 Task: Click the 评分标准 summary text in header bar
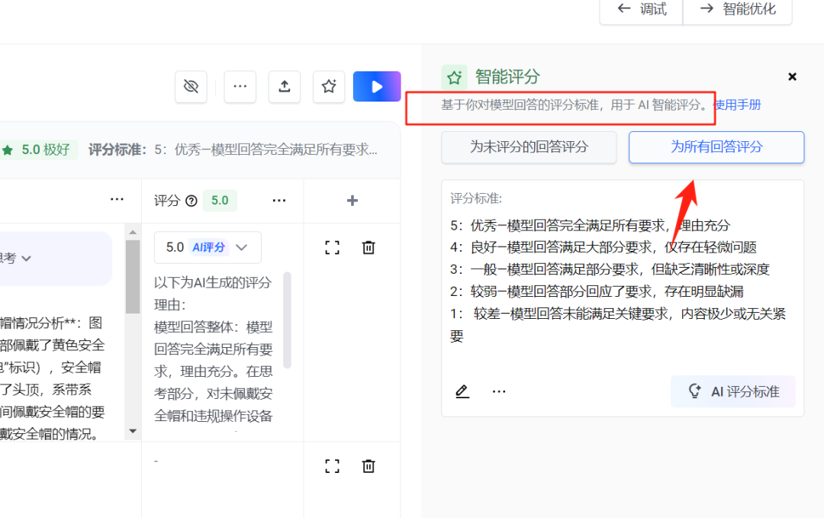tap(233, 150)
